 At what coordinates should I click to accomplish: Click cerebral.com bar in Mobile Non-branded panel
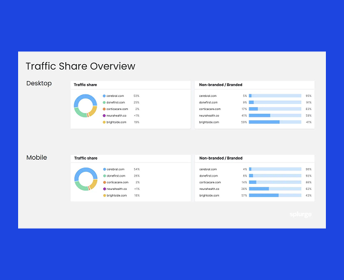tap(275, 169)
